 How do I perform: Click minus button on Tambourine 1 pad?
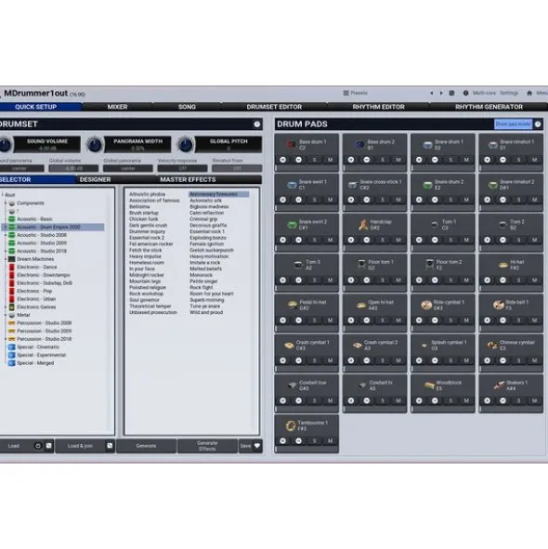(x=299, y=441)
